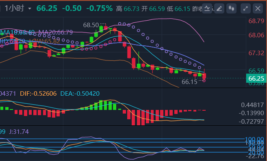
Task: Click the 68.79 price axis label
Action: 256,21
